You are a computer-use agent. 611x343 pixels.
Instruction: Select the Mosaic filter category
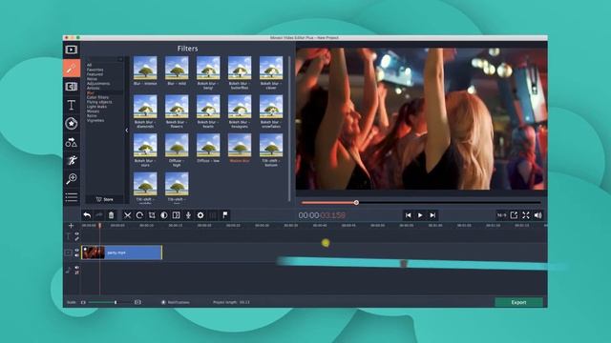(x=93, y=111)
